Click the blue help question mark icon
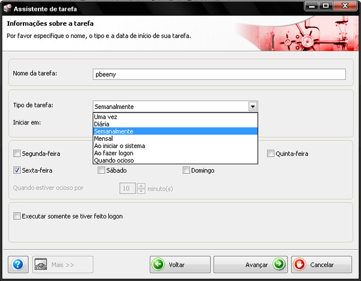 point(18,264)
